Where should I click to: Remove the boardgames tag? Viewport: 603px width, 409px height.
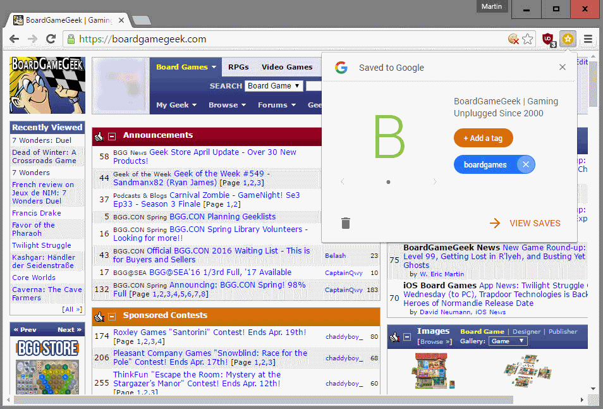coord(525,165)
